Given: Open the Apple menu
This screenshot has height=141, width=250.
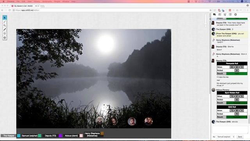Looking at the screenshot, I should pos(4,2).
